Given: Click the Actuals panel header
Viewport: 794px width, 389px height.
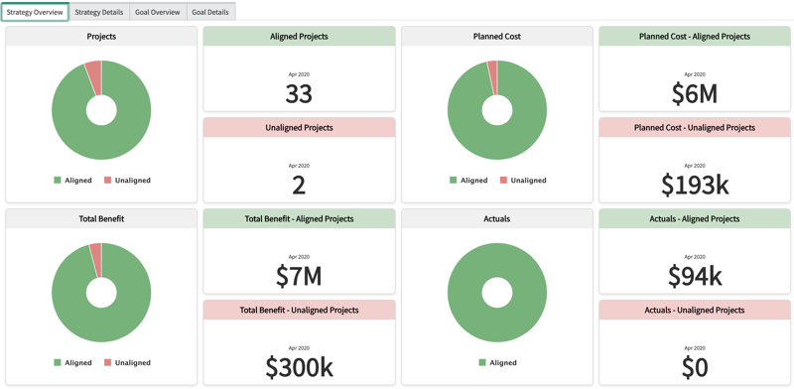Looking at the screenshot, I should [x=497, y=218].
